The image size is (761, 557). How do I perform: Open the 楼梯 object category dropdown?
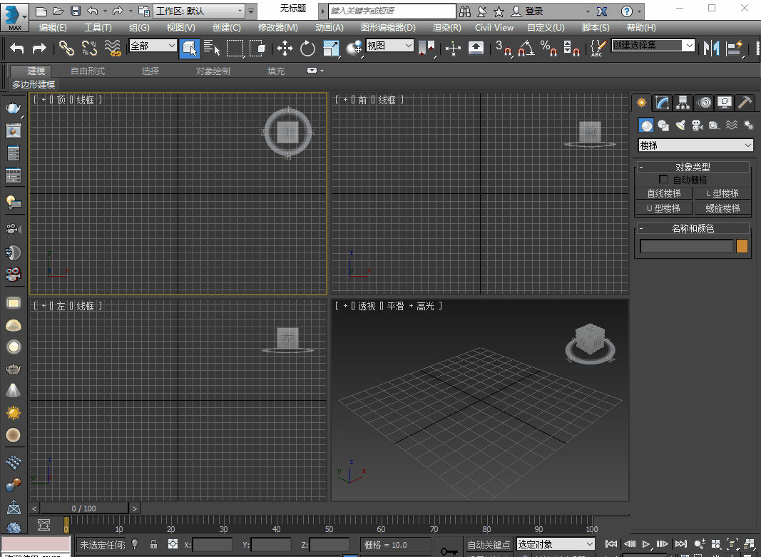pyautogui.click(x=695, y=145)
